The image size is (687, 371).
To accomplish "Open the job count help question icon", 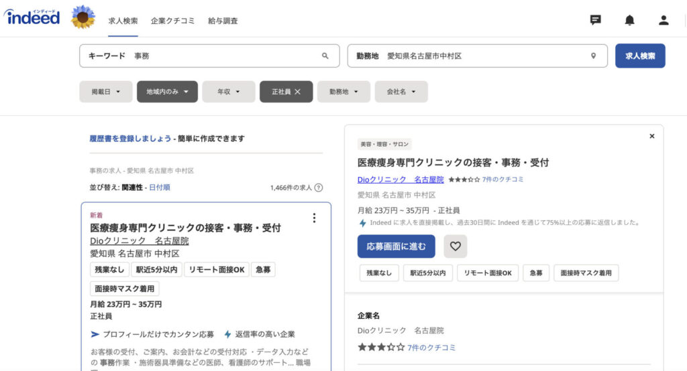I will tap(319, 188).
